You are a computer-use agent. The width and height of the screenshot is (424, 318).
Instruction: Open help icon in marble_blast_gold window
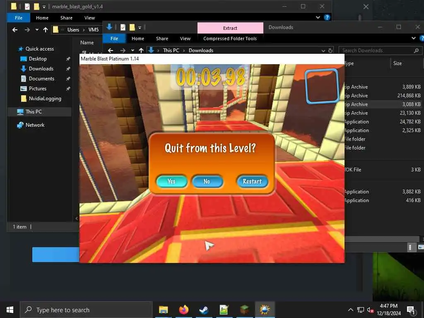(x=327, y=17)
